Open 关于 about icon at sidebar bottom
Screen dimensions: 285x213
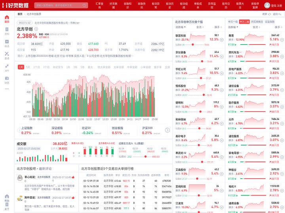point(7,204)
